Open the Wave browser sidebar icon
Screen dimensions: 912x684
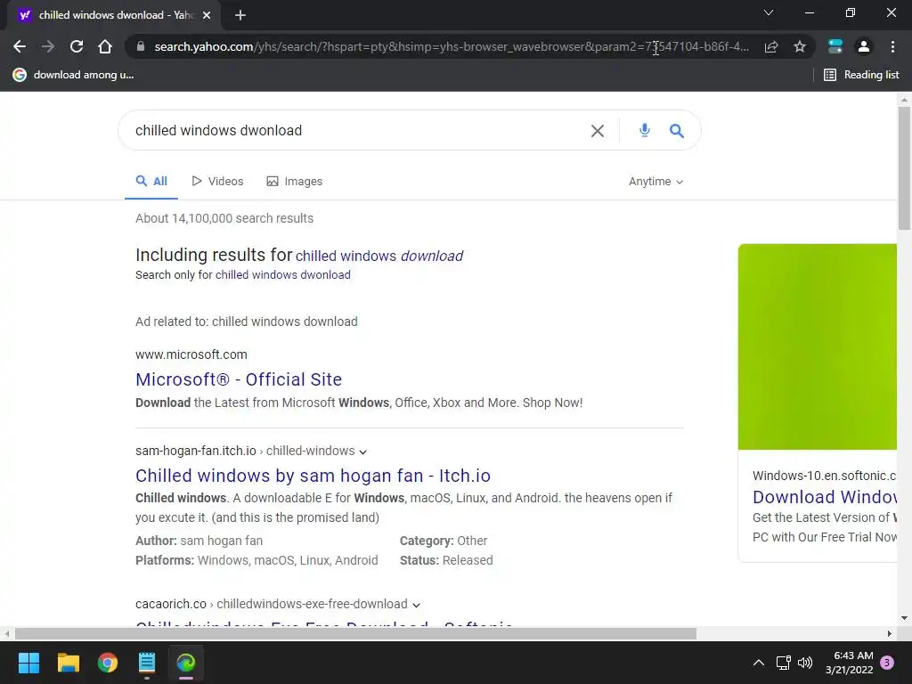pyautogui.click(x=835, y=46)
